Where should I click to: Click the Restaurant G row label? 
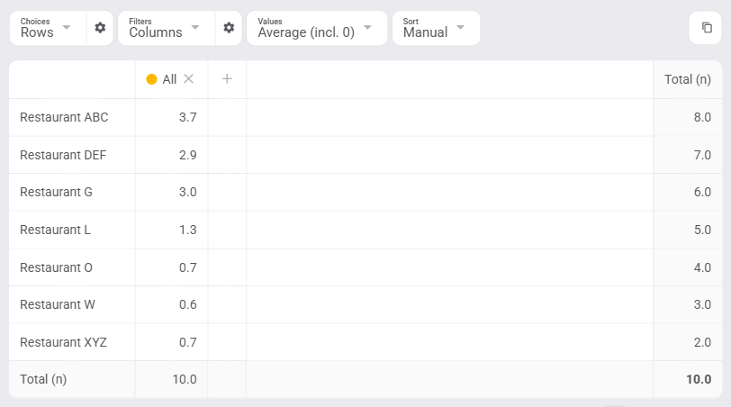[56, 192]
